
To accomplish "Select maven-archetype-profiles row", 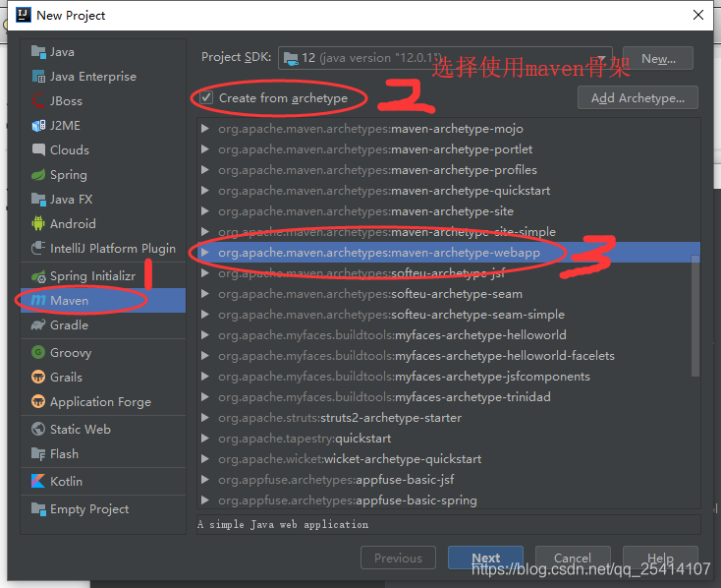I will [x=448, y=170].
